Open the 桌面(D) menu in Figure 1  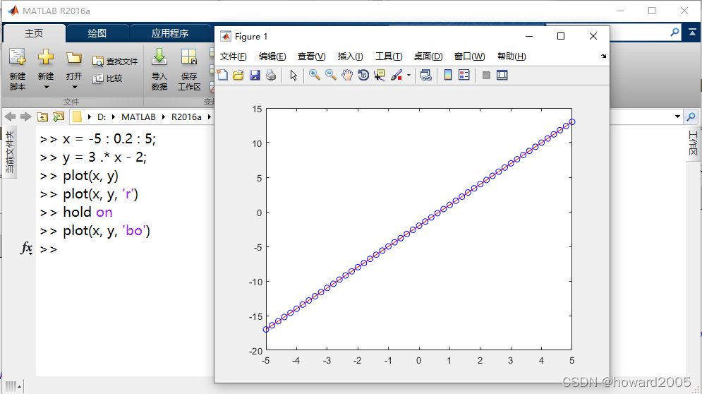point(428,56)
